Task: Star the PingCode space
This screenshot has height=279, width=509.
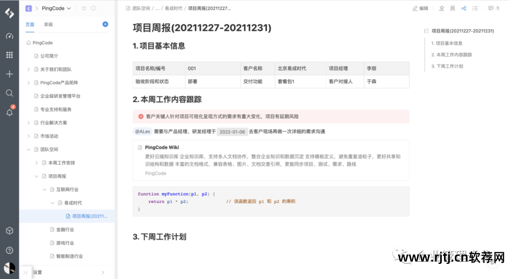Action: [84, 8]
